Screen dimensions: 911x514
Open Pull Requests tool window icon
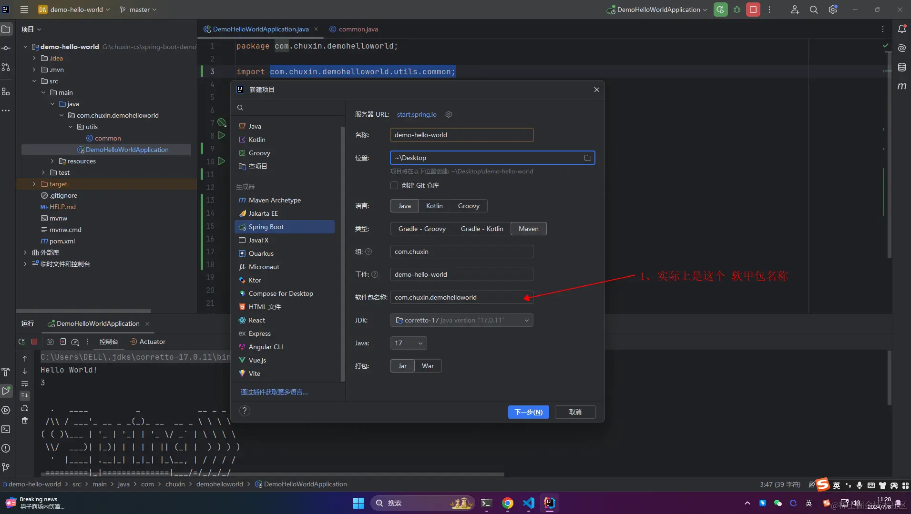pos(6,67)
